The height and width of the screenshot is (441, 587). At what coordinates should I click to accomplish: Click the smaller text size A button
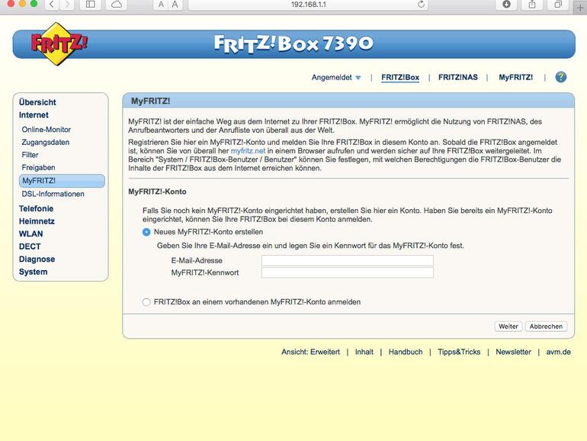click(161, 5)
